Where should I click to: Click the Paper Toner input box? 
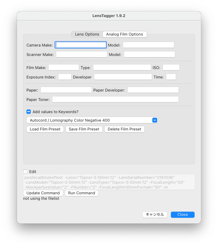click(116, 99)
